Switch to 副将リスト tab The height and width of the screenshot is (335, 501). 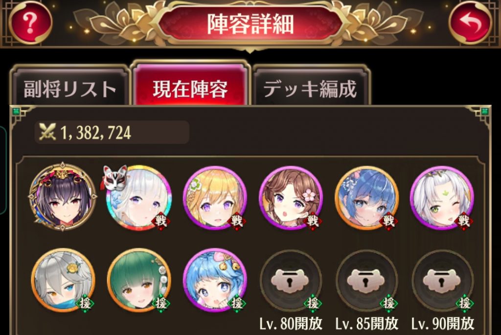70,87
